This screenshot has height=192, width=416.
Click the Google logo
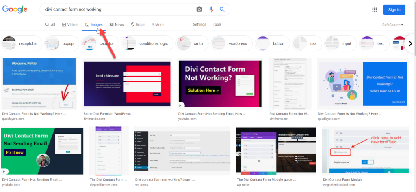pyautogui.click(x=15, y=9)
